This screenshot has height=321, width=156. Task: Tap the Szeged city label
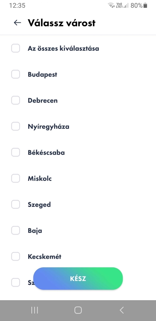pyautogui.click(x=39, y=205)
